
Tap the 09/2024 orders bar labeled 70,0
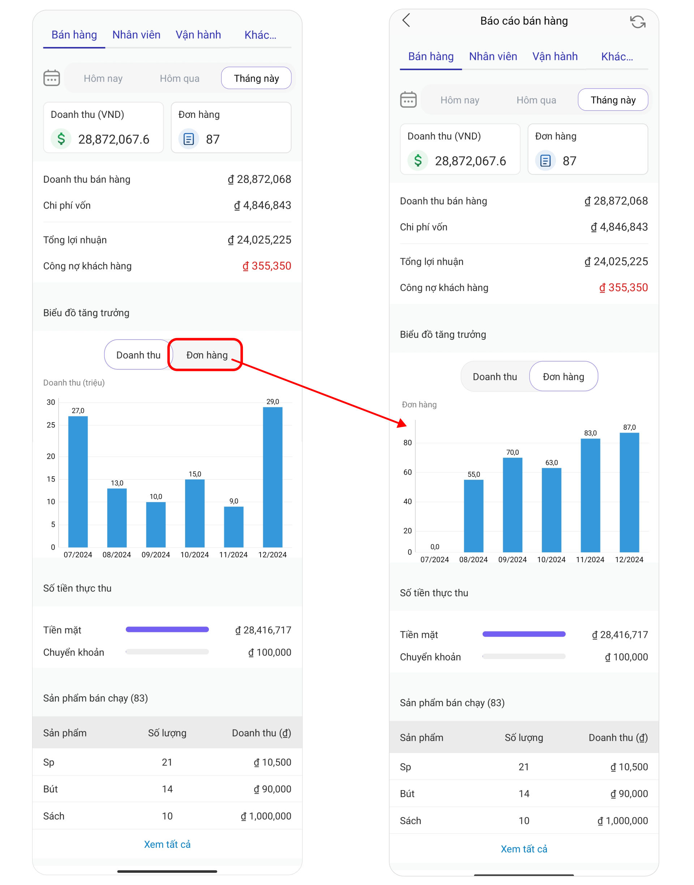click(x=513, y=505)
